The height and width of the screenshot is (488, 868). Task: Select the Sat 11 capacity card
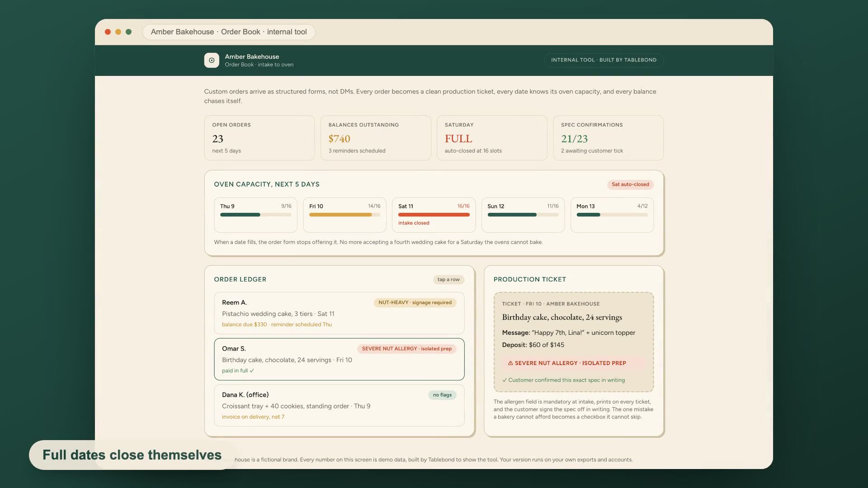click(434, 215)
